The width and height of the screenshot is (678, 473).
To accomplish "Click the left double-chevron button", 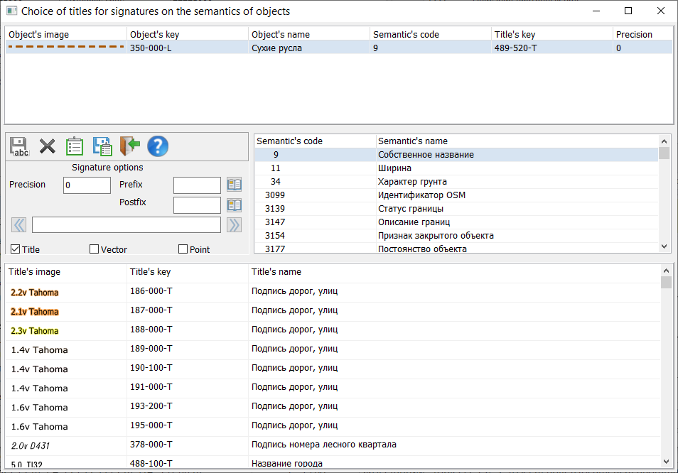I will (x=20, y=225).
